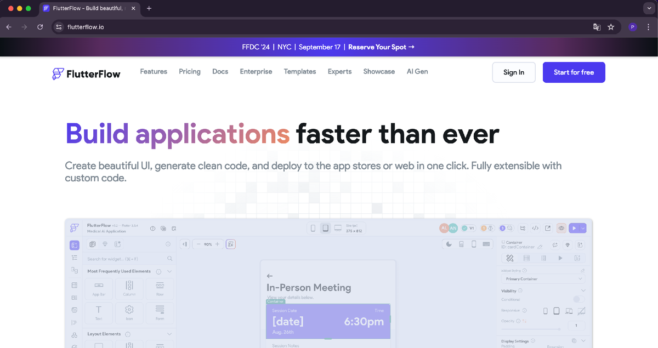
Task: Collapse the Display Settings section
Action: coord(583,341)
